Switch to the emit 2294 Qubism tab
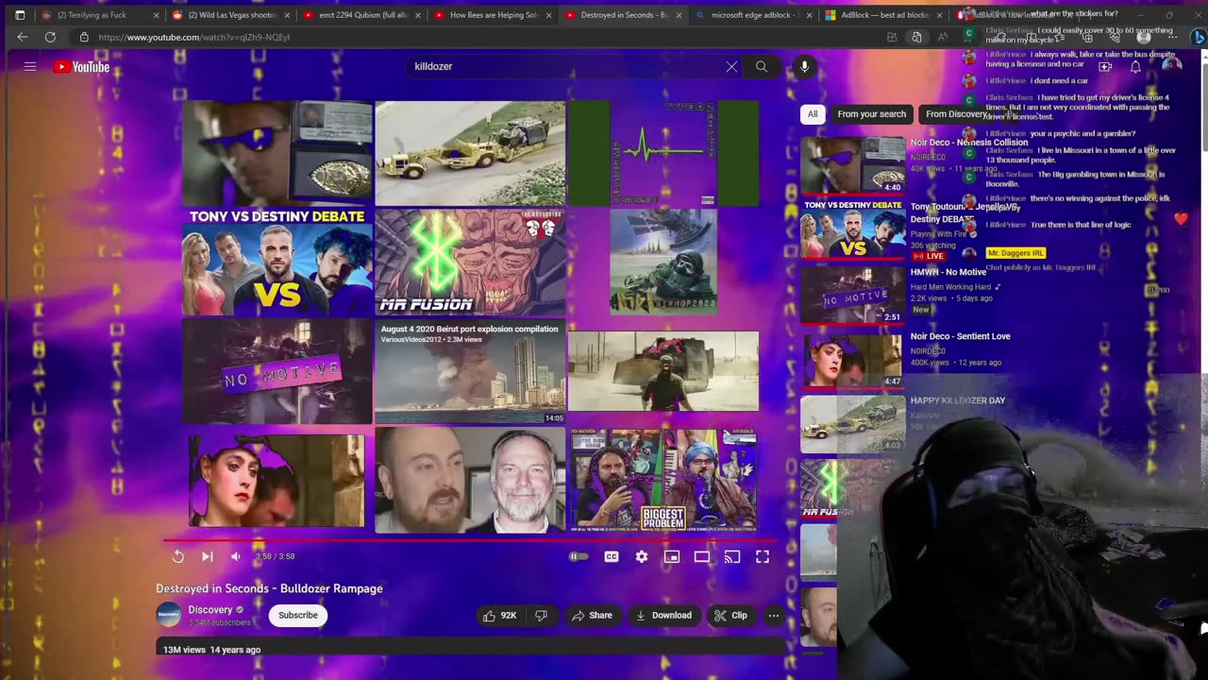The width and height of the screenshot is (1208, 680). 363,15
